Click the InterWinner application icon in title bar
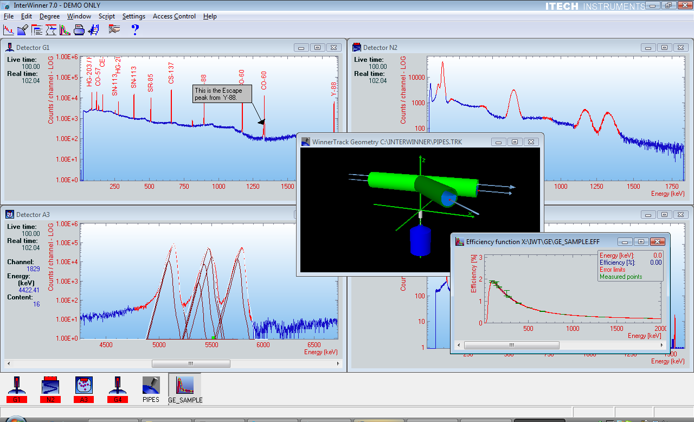694x422 pixels. [x=6, y=5]
